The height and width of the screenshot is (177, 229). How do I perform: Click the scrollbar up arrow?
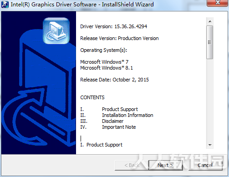click(x=210, y=21)
